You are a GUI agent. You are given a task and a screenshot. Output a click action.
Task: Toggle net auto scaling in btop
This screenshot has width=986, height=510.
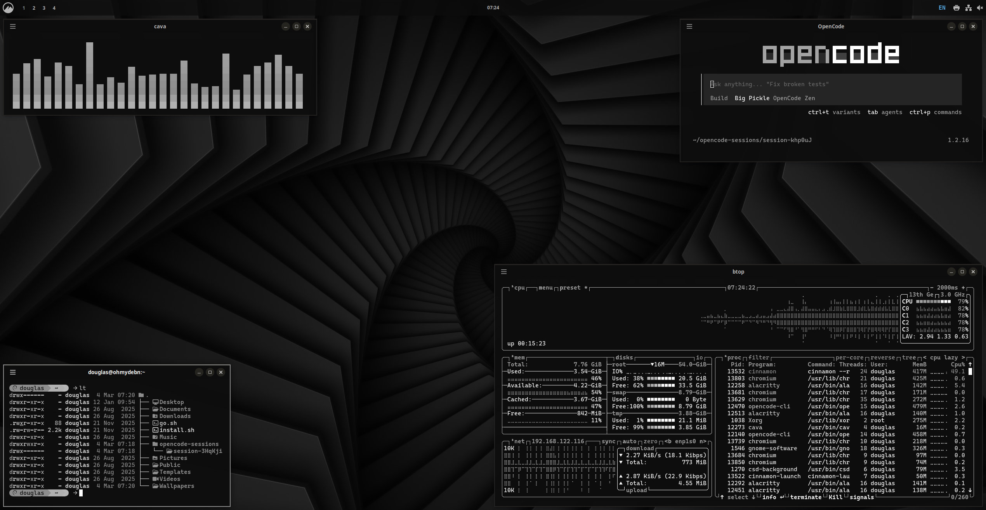coord(629,441)
